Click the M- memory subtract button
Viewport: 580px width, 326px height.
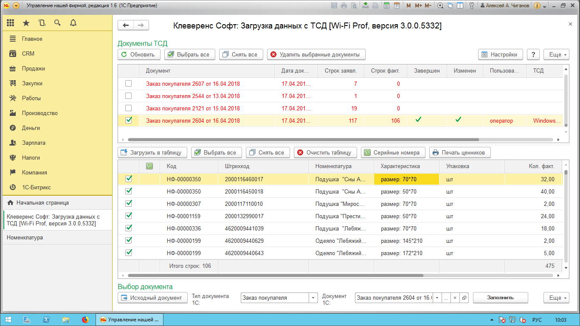pyautogui.click(x=428, y=6)
